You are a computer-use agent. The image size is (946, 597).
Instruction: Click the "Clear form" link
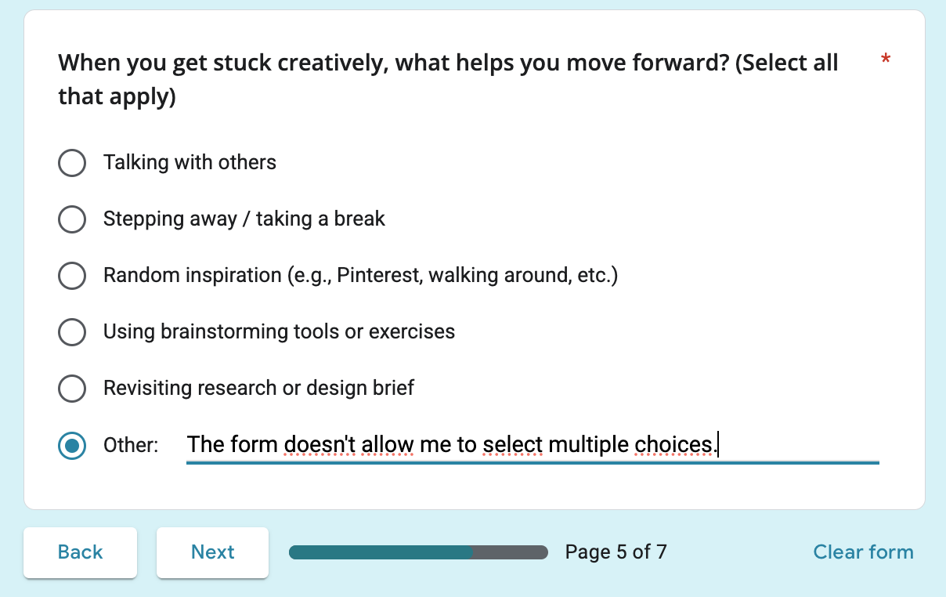(863, 552)
